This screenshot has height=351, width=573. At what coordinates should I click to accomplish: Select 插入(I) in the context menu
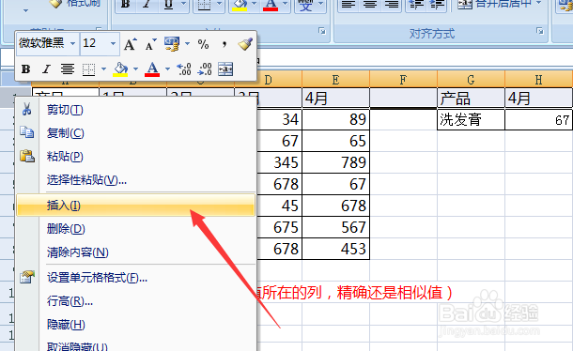click(x=136, y=206)
